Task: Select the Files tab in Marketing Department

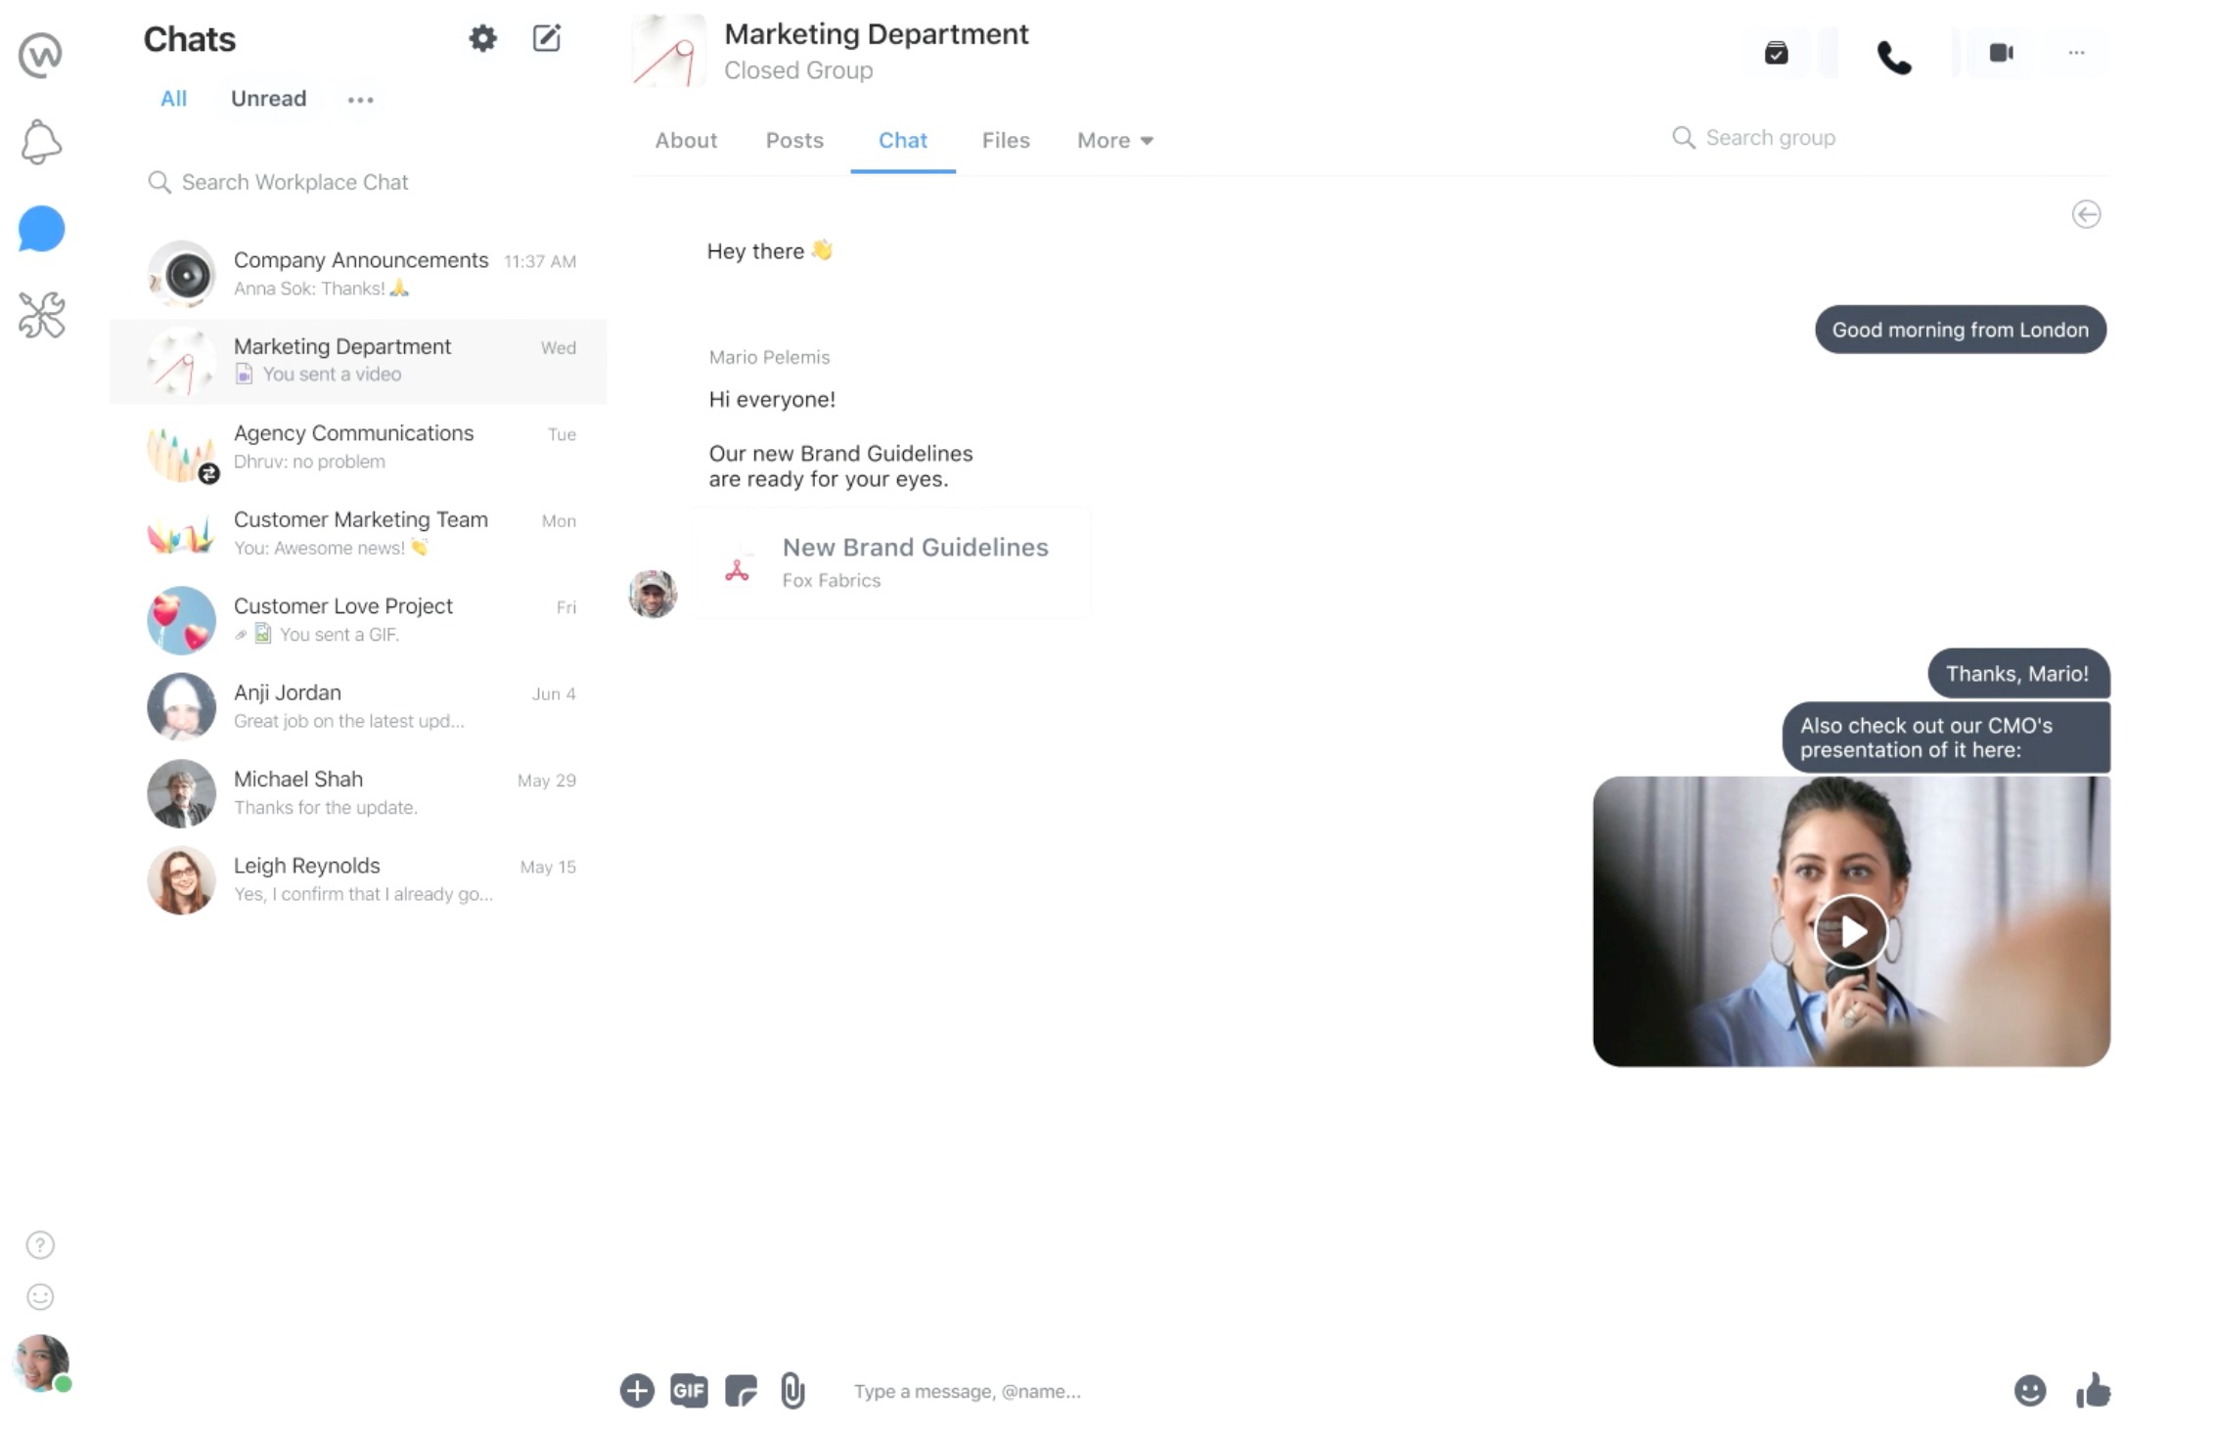Action: (x=1004, y=141)
